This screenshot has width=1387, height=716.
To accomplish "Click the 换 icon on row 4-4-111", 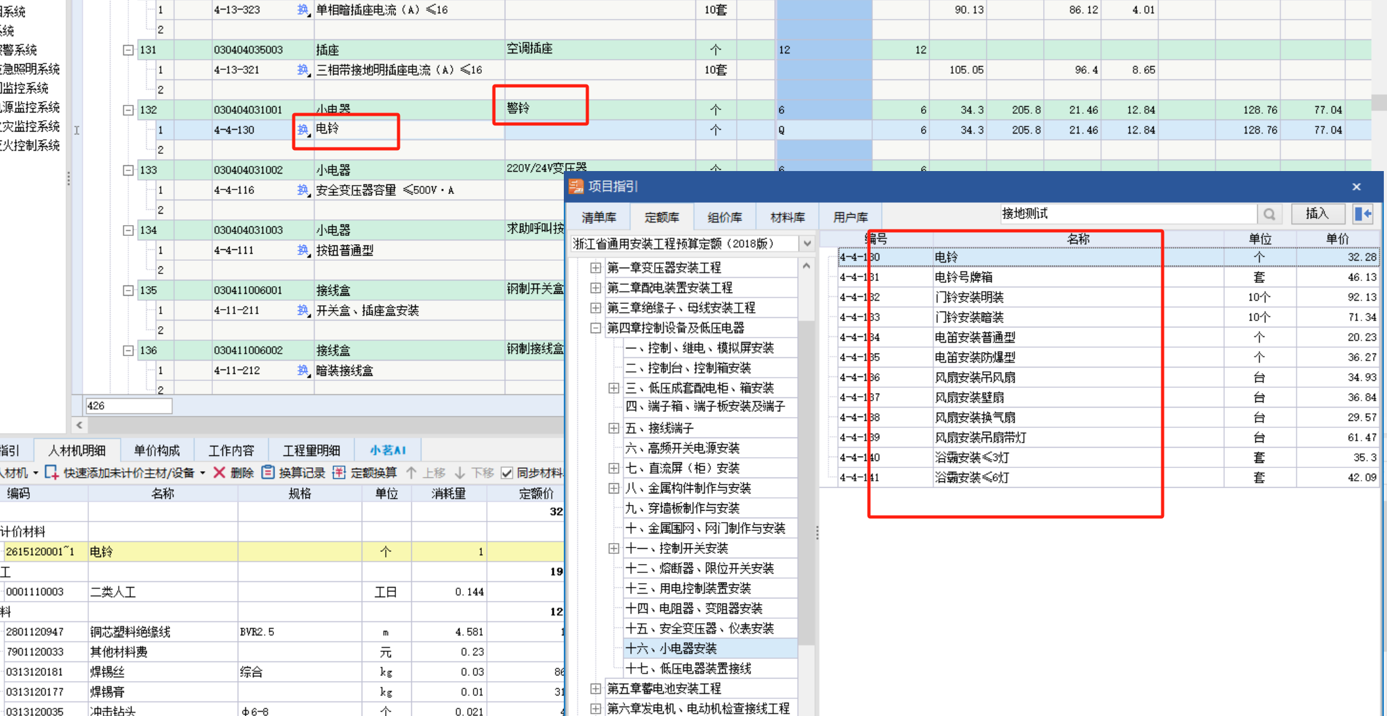I will 303,250.
